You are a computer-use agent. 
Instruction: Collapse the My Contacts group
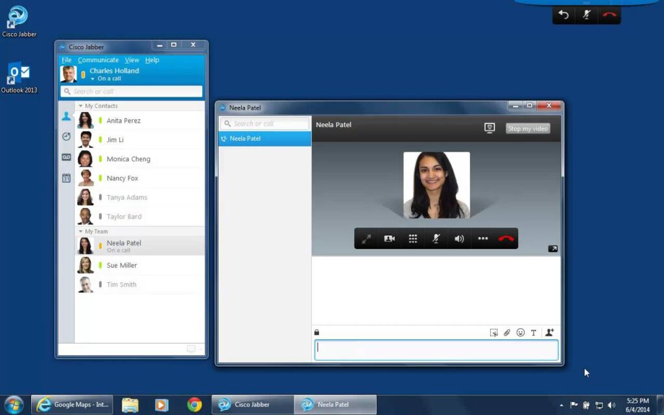tap(80, 106)
